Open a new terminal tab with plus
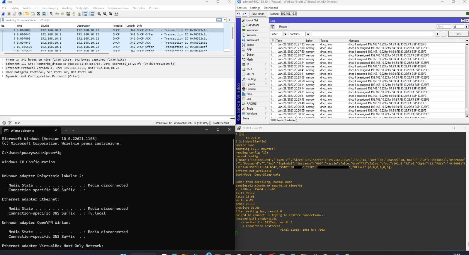This screenshot has width=469, height=255. tap(66, 130)
